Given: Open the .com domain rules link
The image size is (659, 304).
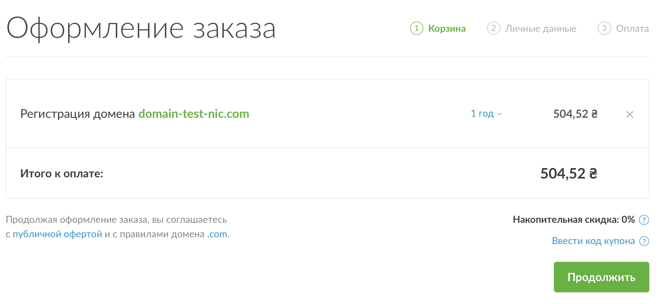Looking at the screenshot, I should click(217, 234).
